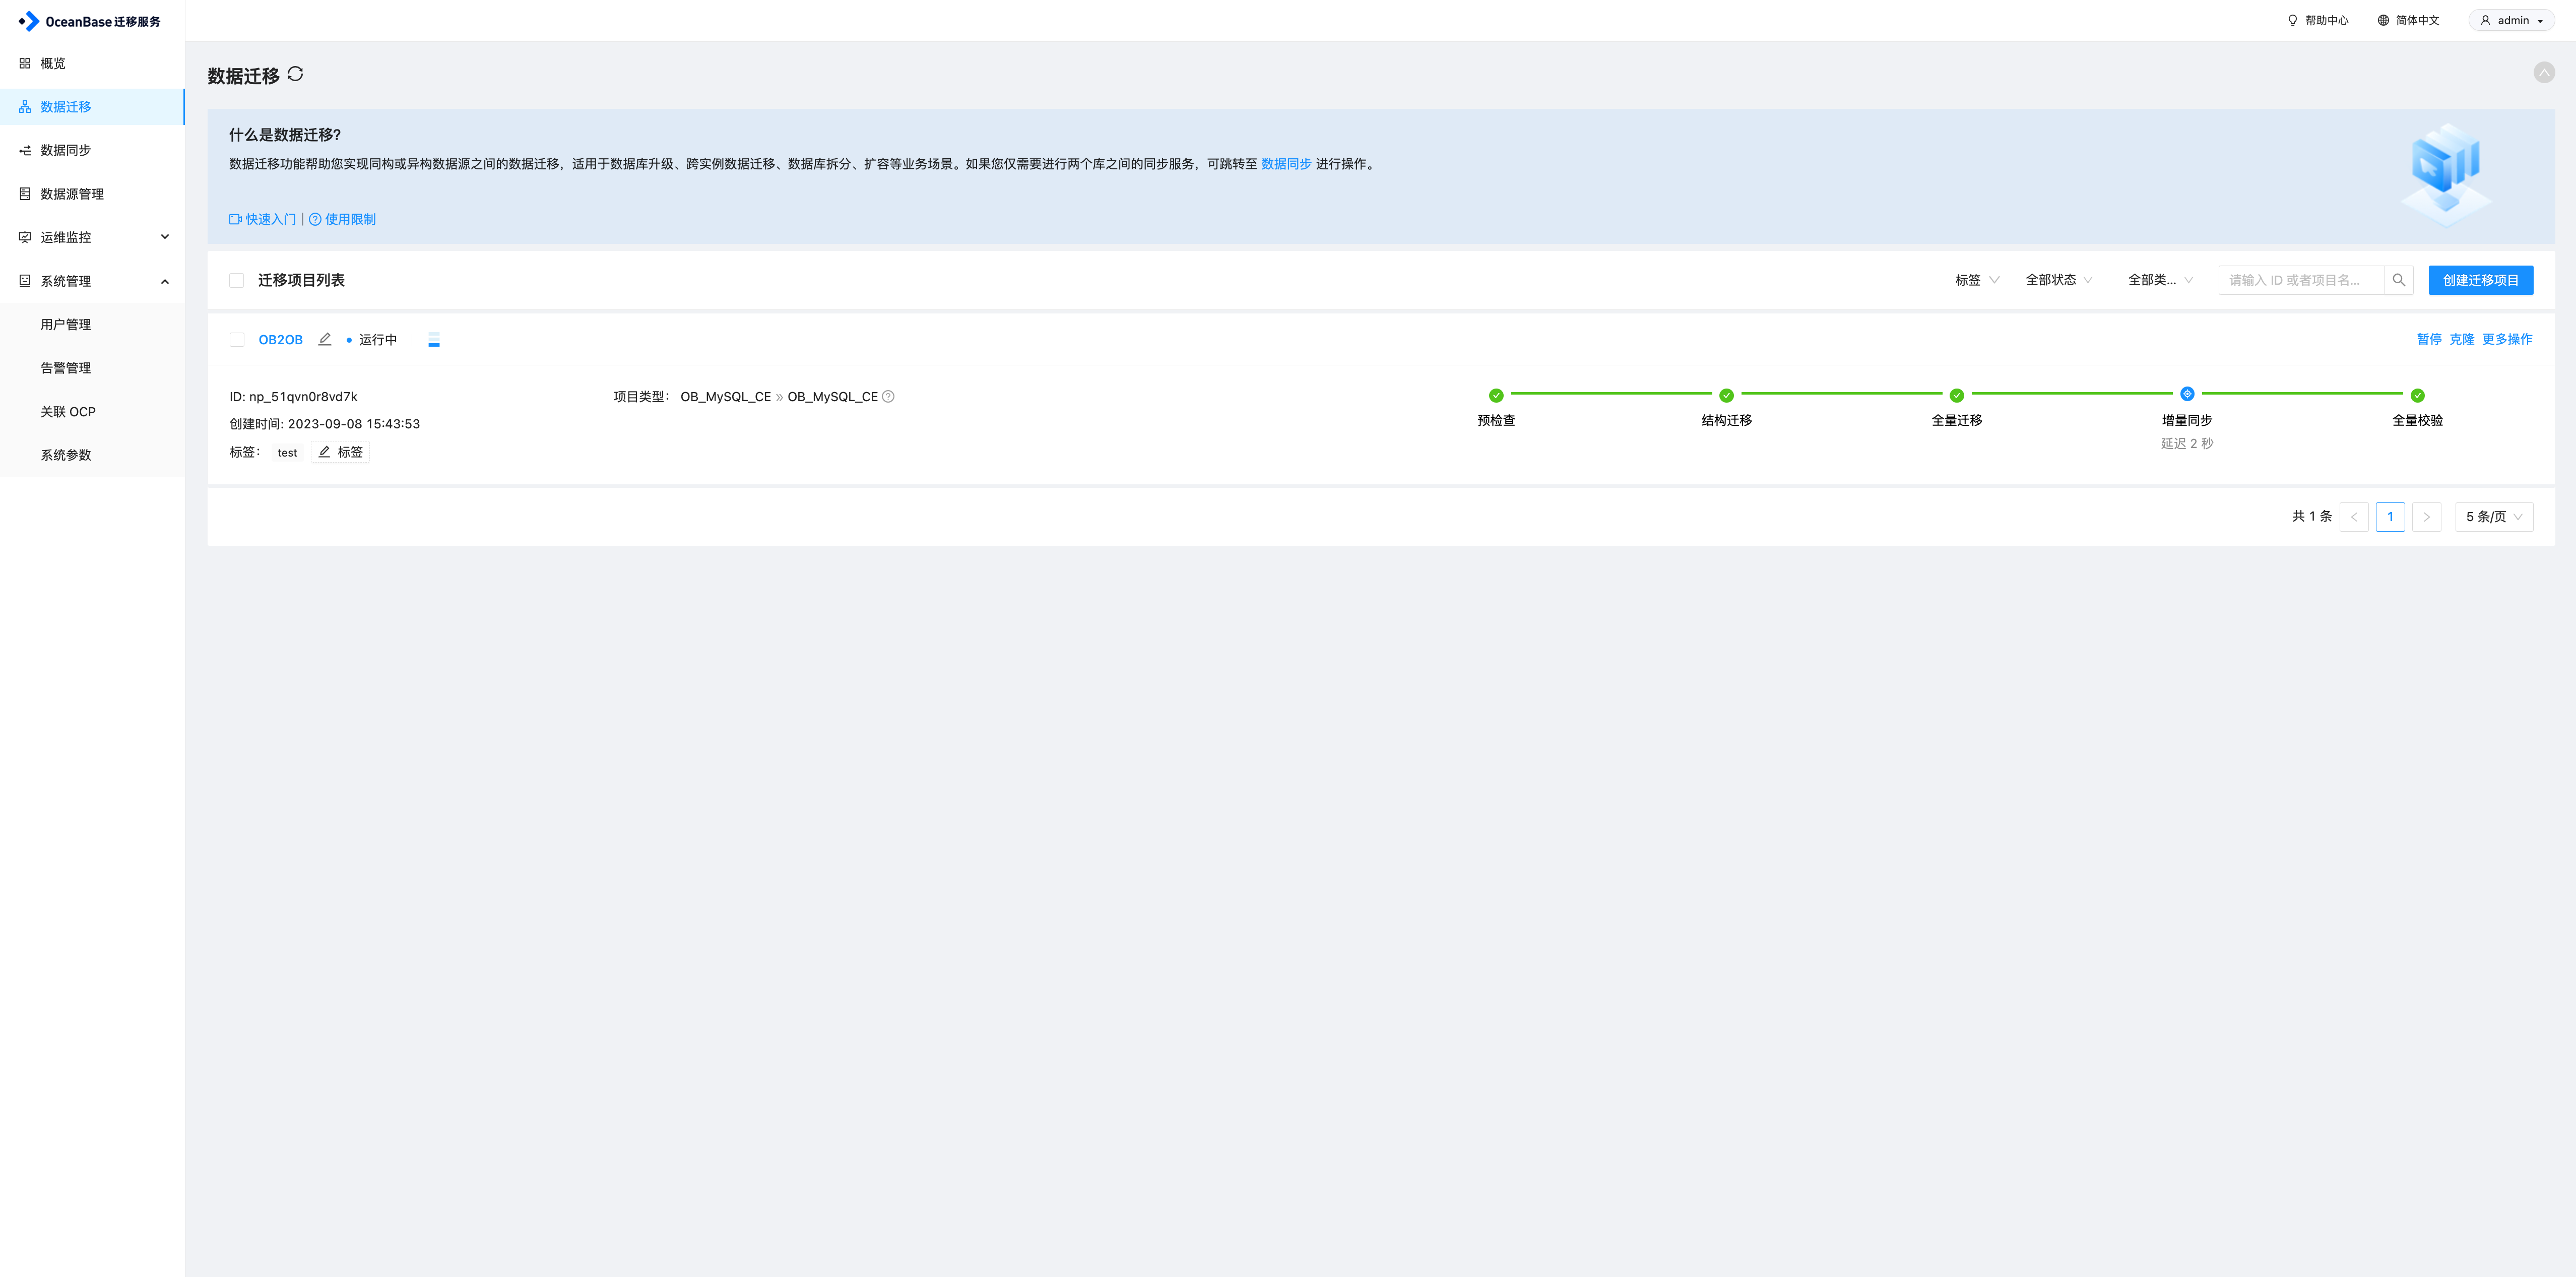Expand the 运维监控 sidebar menu
This screenshot has height=1277, width=2576.
[93, 237]
